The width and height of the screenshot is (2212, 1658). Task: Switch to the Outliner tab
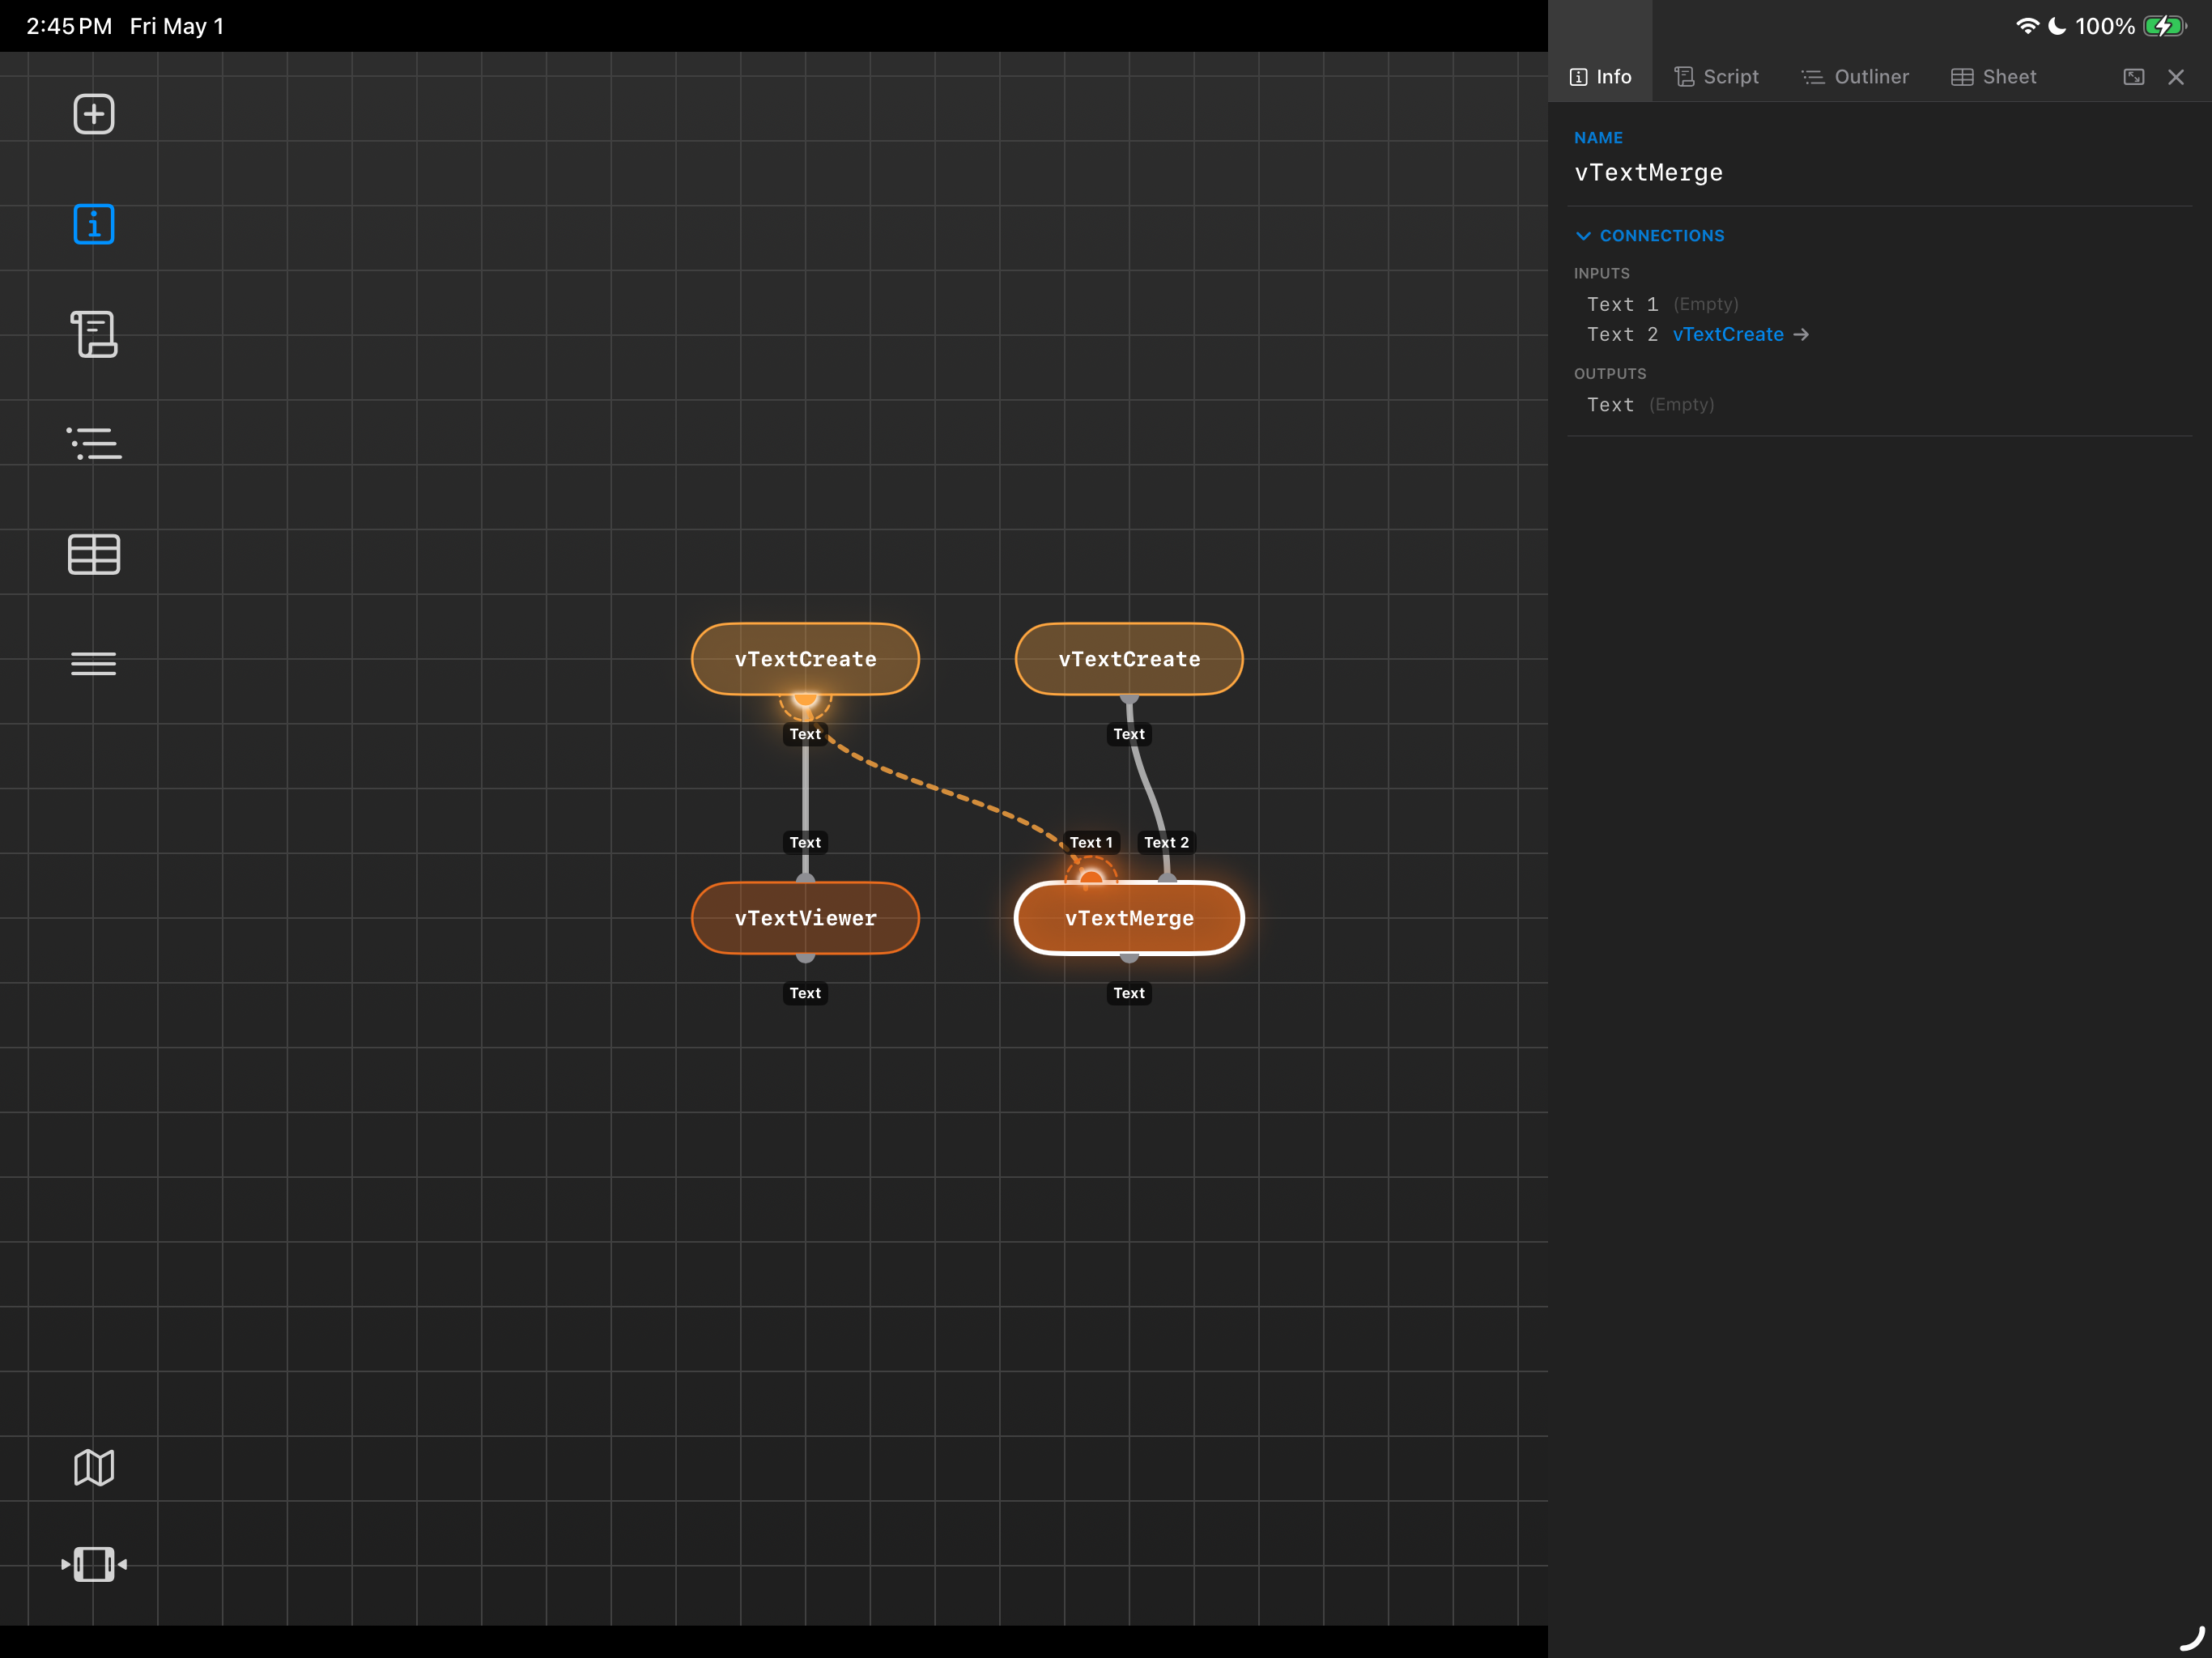point(1855,77)
